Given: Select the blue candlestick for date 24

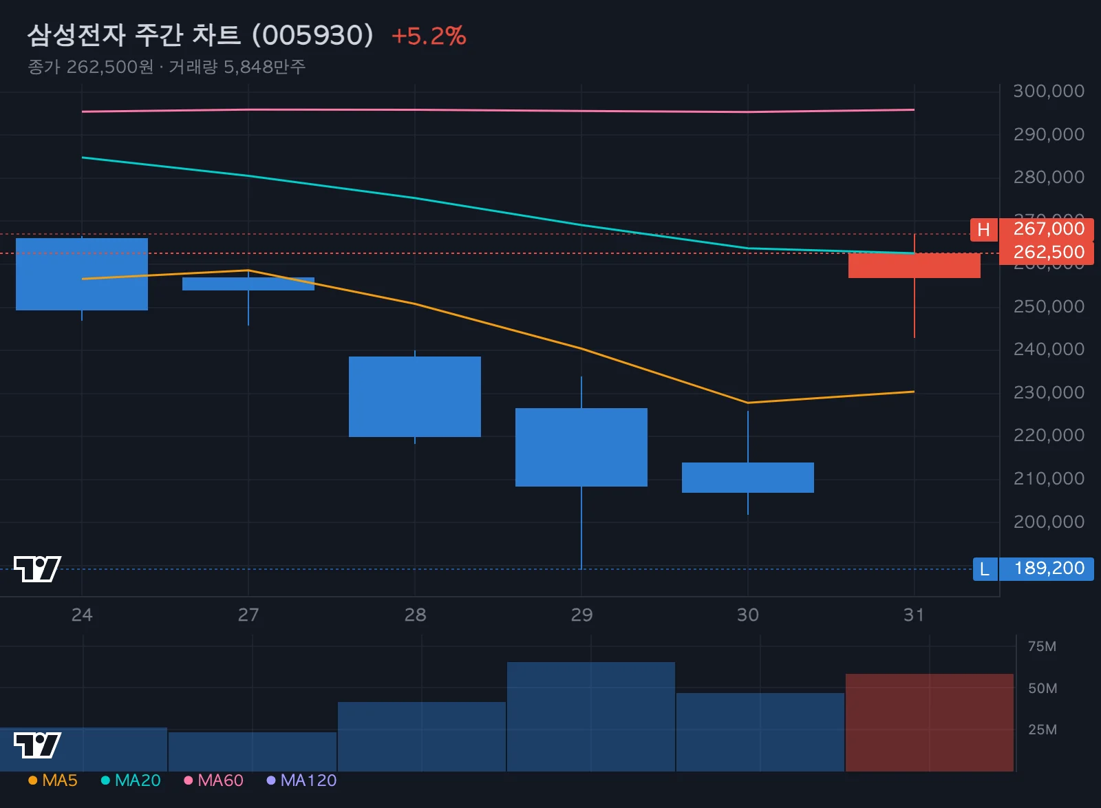Looking at the screenshot, I should tap(82, 274).
